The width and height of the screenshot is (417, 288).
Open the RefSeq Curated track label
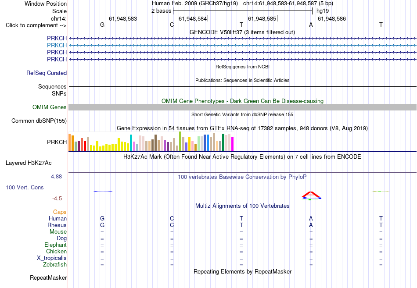(47, 73)
